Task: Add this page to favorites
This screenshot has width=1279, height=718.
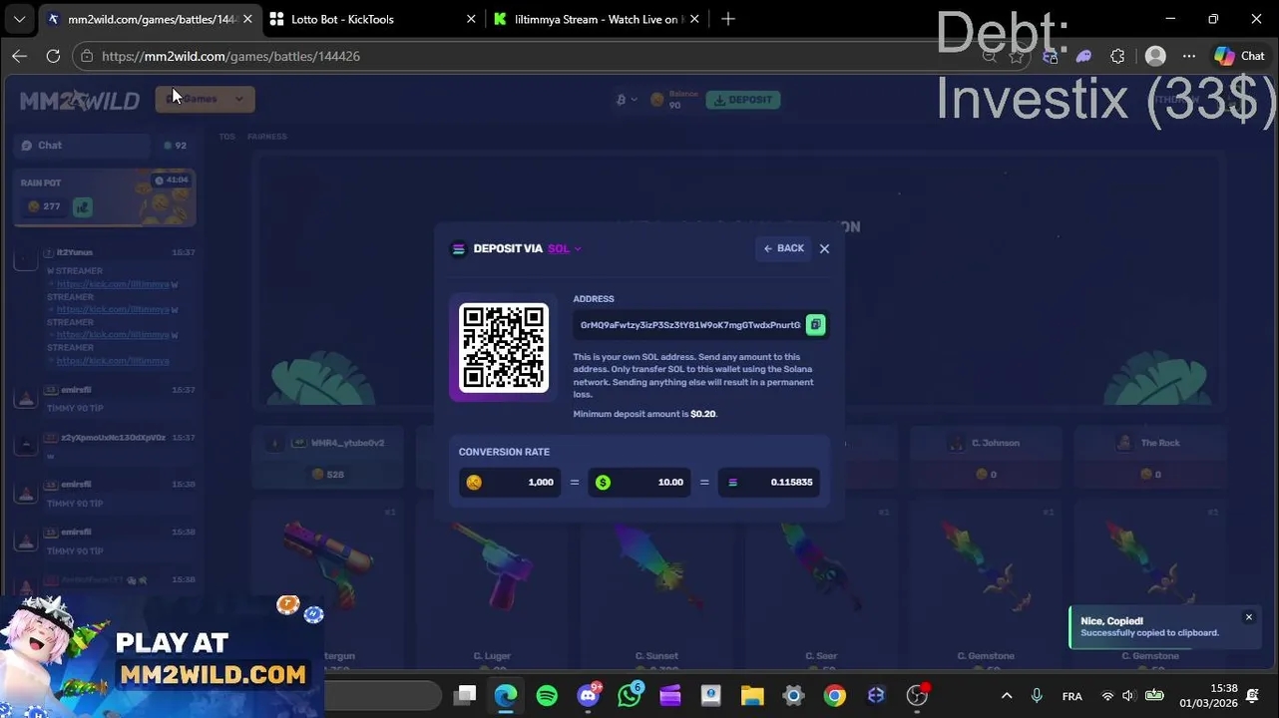Action: (x=1016, y=56)
